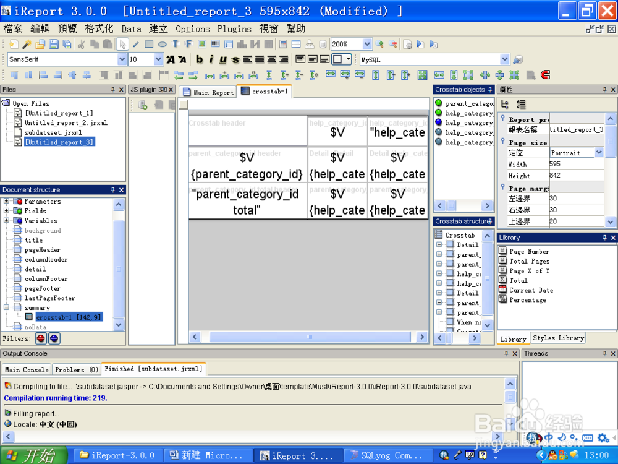Open the font family SansSerif dropdown
The height and width of the screenshot is (464, 618).
tap(122, 59)
